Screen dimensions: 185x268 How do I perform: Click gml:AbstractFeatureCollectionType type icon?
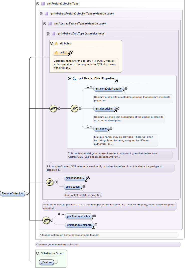46,13
